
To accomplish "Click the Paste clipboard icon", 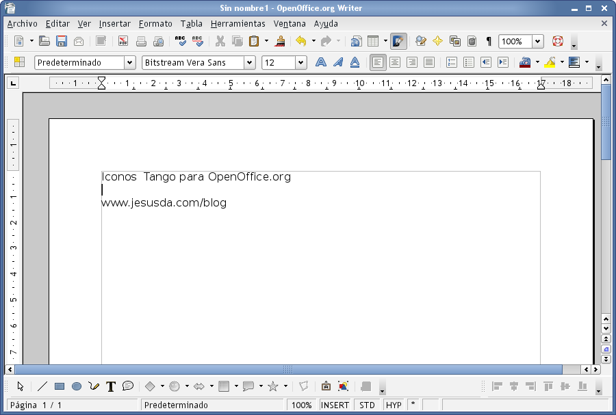I will [x=254, y=41].
